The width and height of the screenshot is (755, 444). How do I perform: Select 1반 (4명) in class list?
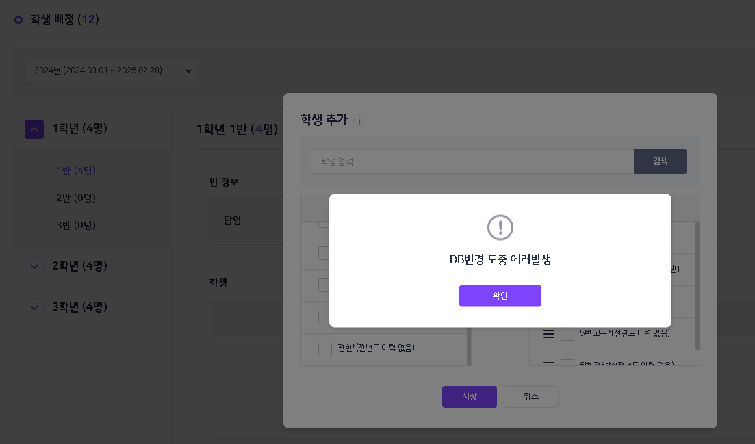pos(76,170)
